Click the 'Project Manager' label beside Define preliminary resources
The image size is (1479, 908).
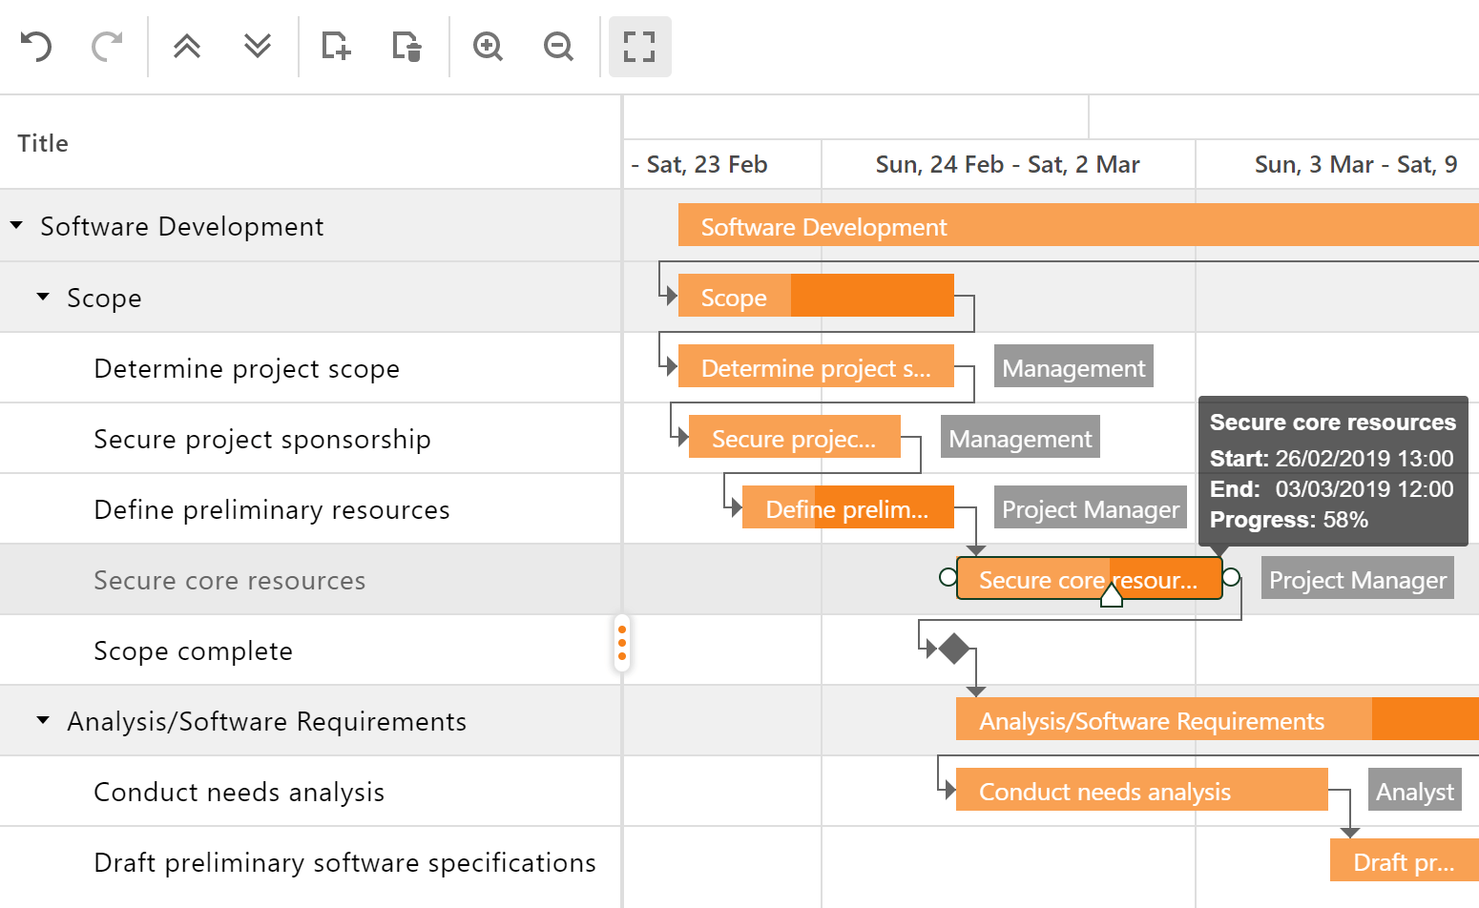click(x=1090, y=508)
